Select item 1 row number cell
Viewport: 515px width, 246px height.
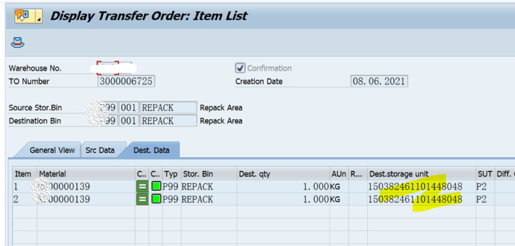tap(25, 187)
